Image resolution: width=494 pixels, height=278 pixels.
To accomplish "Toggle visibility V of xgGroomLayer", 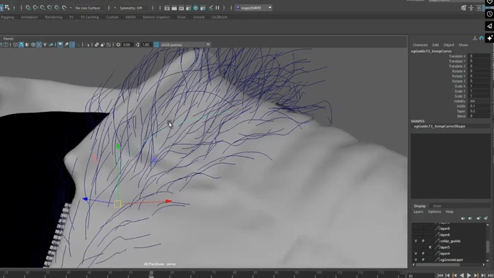I will tap(416, 260).
